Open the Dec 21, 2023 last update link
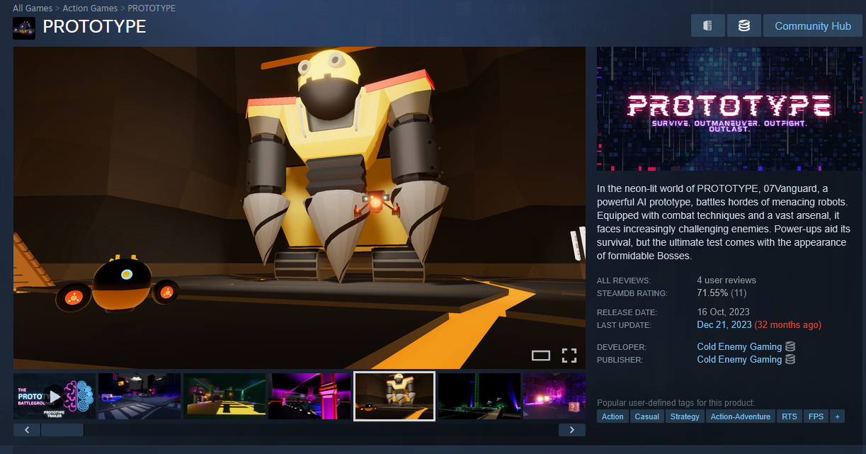The image size is (866, 454). [x=724, y=324]
